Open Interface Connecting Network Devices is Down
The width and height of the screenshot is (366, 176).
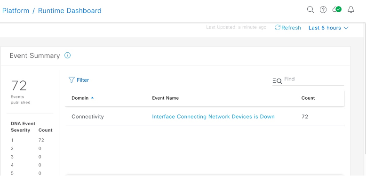(x=213, y=117)
